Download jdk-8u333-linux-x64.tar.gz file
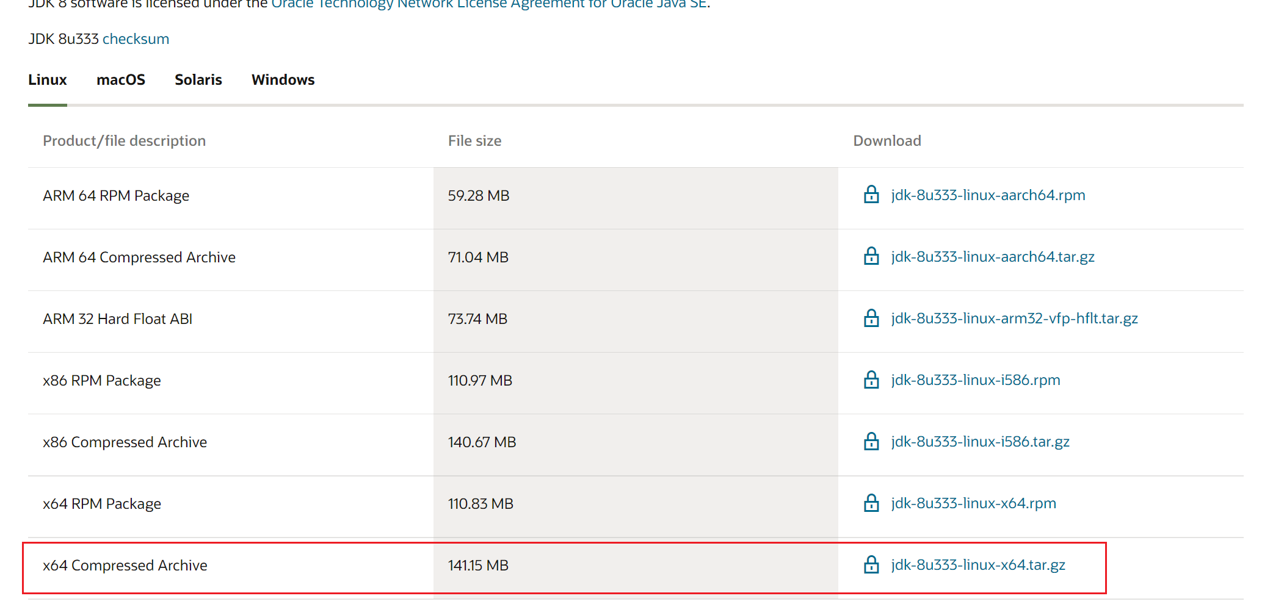Viewport: 1284px width, 615px height. click(x=978, y=565)
